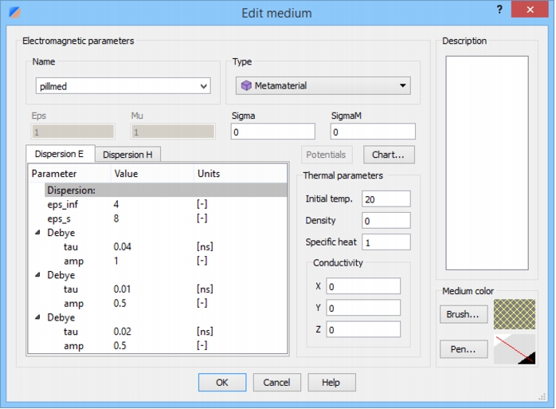This screenshot has height=409, width=556.
Task: Click the question mark help icon
Action: (499, 10)
